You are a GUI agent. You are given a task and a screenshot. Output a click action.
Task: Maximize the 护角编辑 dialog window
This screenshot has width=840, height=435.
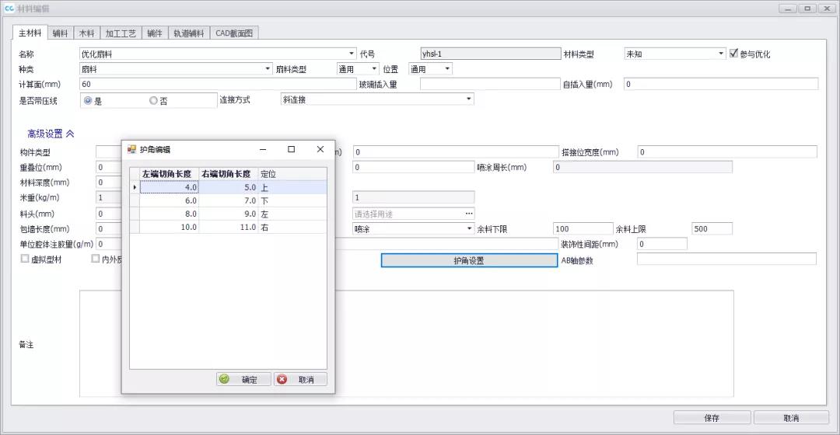(291, 149)
